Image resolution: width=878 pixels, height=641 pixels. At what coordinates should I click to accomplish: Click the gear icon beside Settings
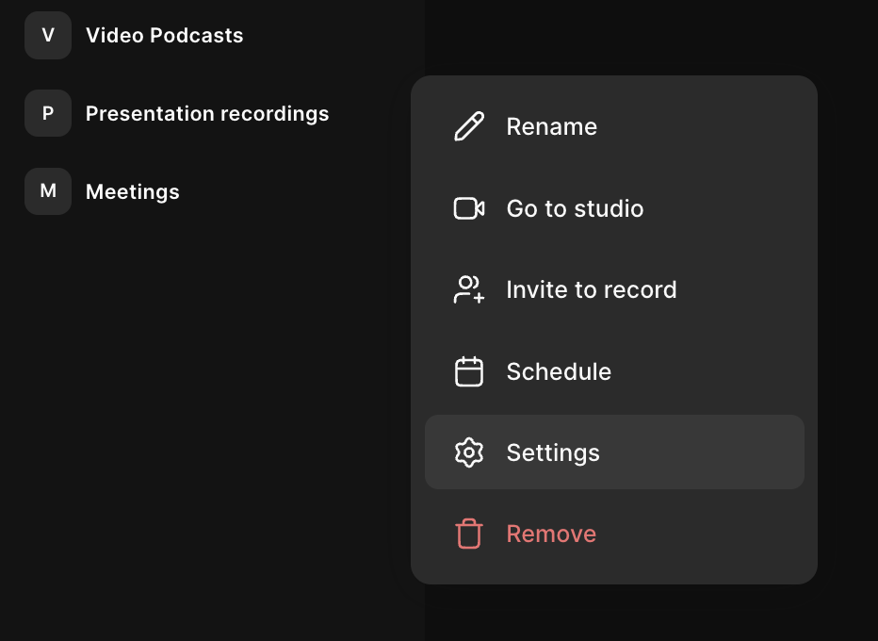469,452
